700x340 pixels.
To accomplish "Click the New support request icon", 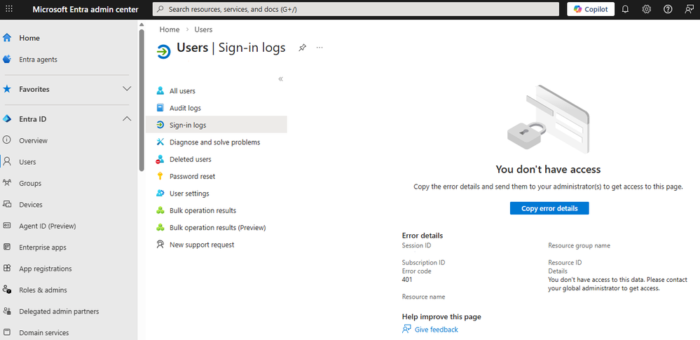I will click(x=160, y=245).
